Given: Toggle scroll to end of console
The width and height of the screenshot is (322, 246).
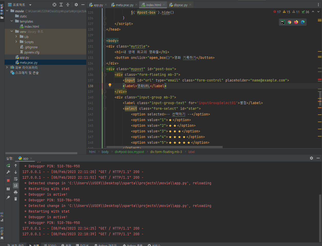Looking at the screenshot, I should pos(16,185).
